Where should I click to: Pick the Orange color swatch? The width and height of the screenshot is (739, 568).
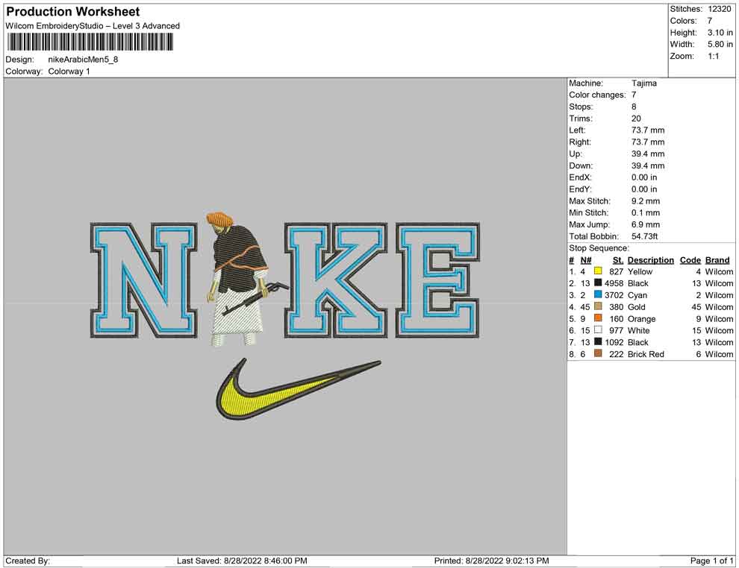click(x=598, y=319)
